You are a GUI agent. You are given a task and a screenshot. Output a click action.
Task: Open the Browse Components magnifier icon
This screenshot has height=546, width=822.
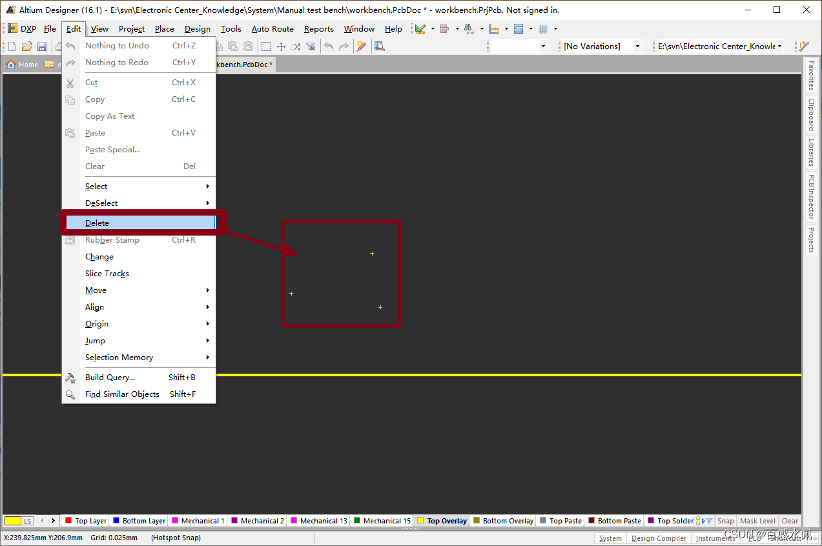(x=380, y=46)
